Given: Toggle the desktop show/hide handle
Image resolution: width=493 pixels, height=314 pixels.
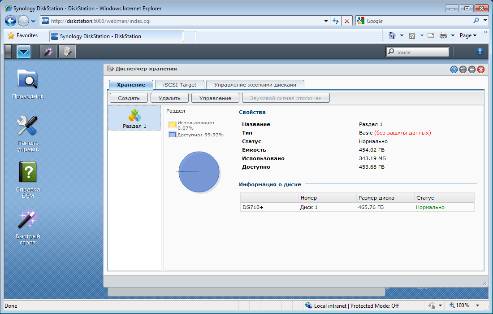Looking at the screenshot, I should pos(8,52).
